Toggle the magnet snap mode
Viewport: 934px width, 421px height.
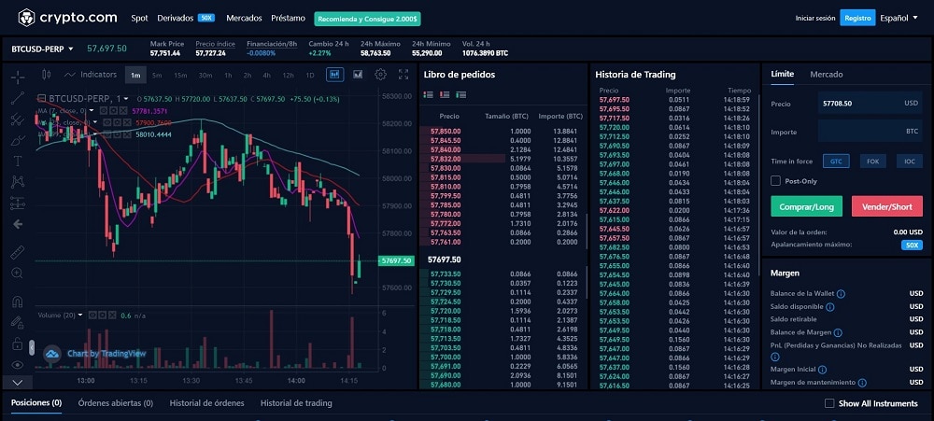coord(17,302)
